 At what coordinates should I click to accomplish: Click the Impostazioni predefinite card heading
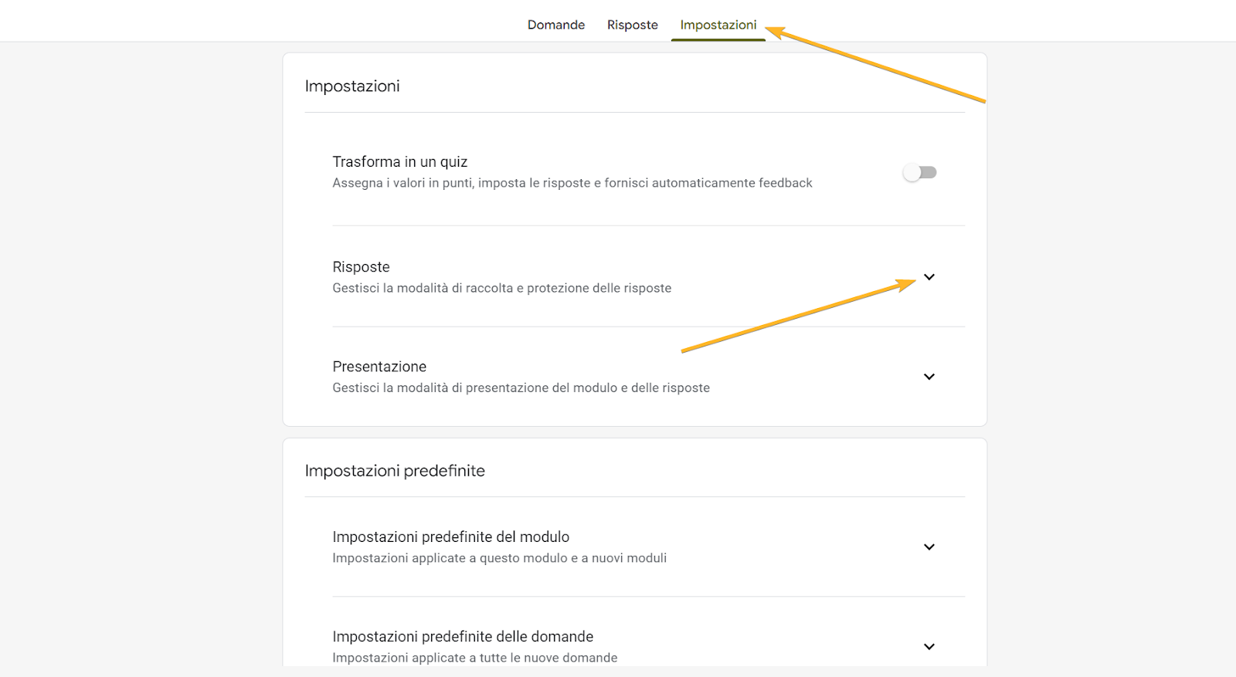click(x=395, y=471)
